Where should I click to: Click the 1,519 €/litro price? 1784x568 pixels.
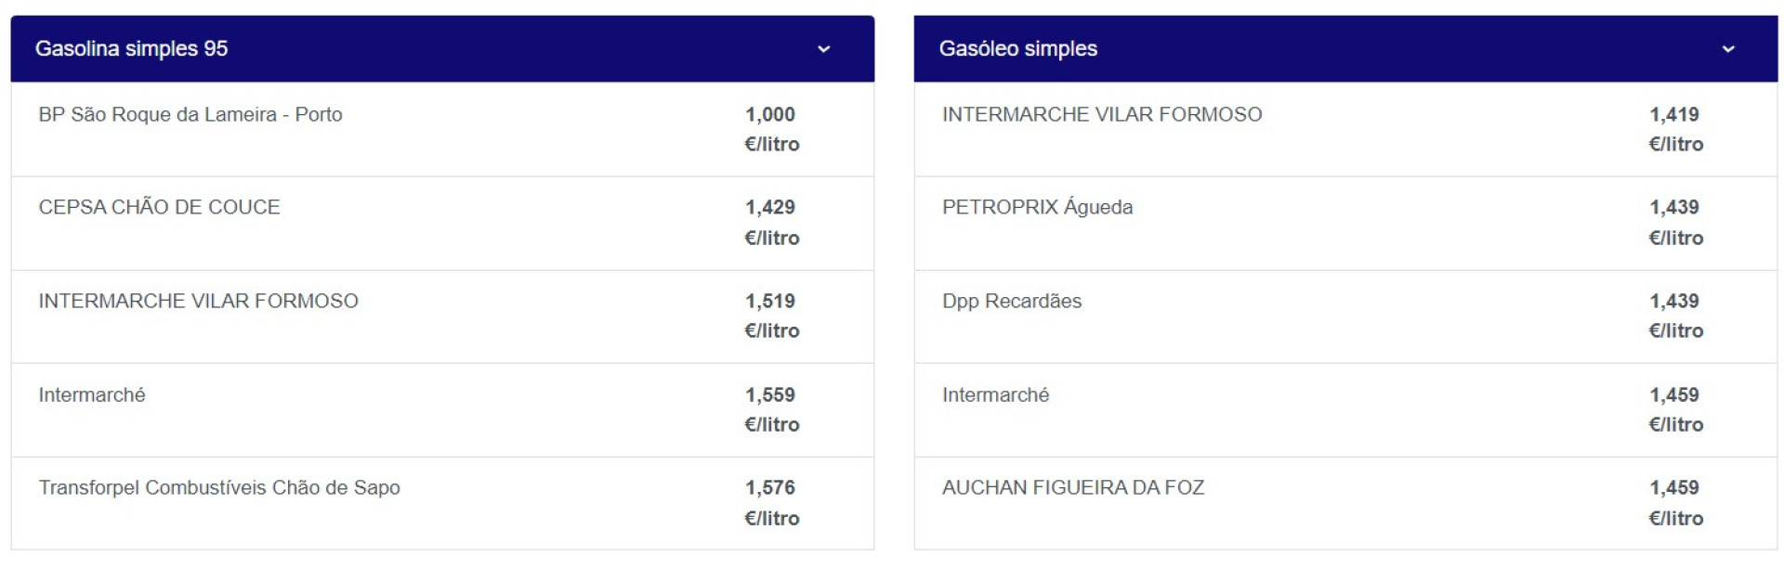point(771,316)
